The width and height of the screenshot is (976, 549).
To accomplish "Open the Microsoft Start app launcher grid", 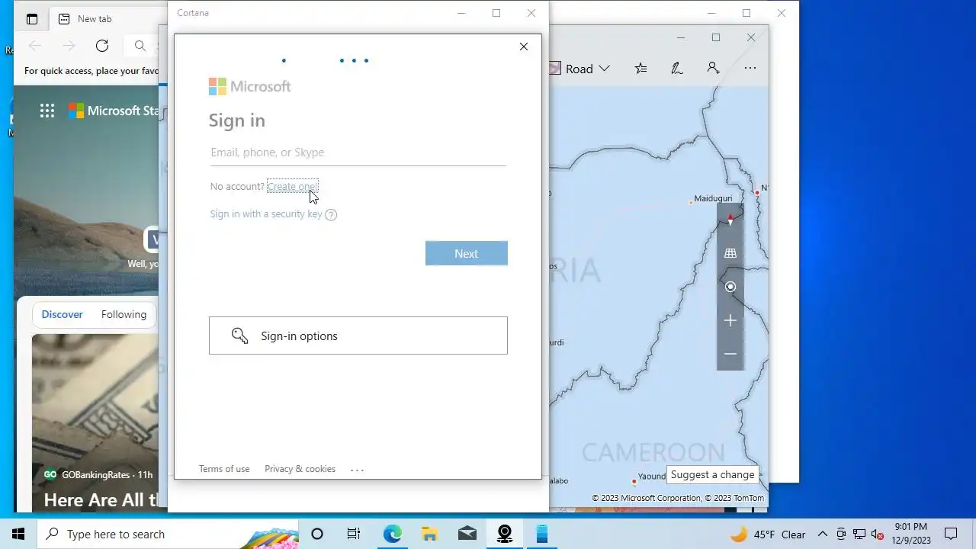I will [x=47, y=111].
